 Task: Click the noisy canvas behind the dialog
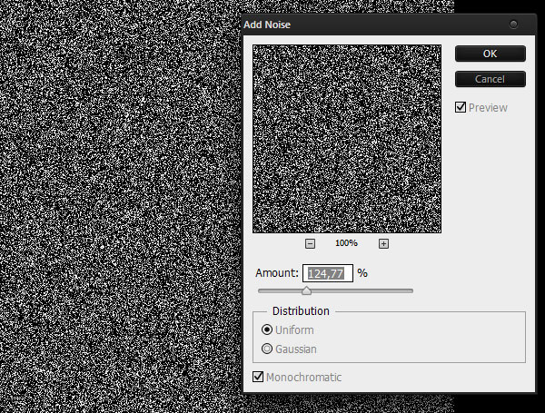(118, 209)
